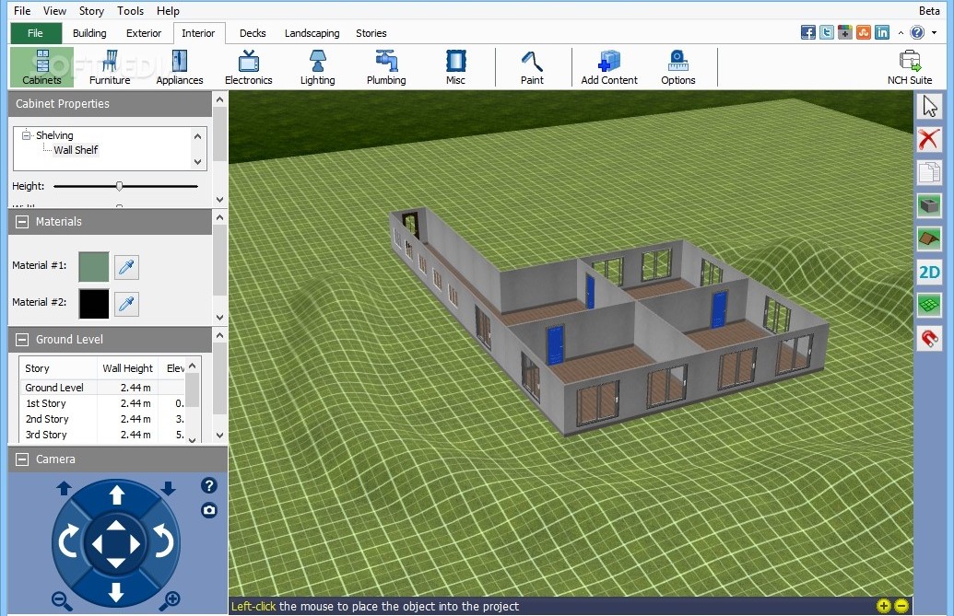The height and width of the screenshot is (616, 954).
Task: Share via the Facebook icon
Action: coord(807,31)
